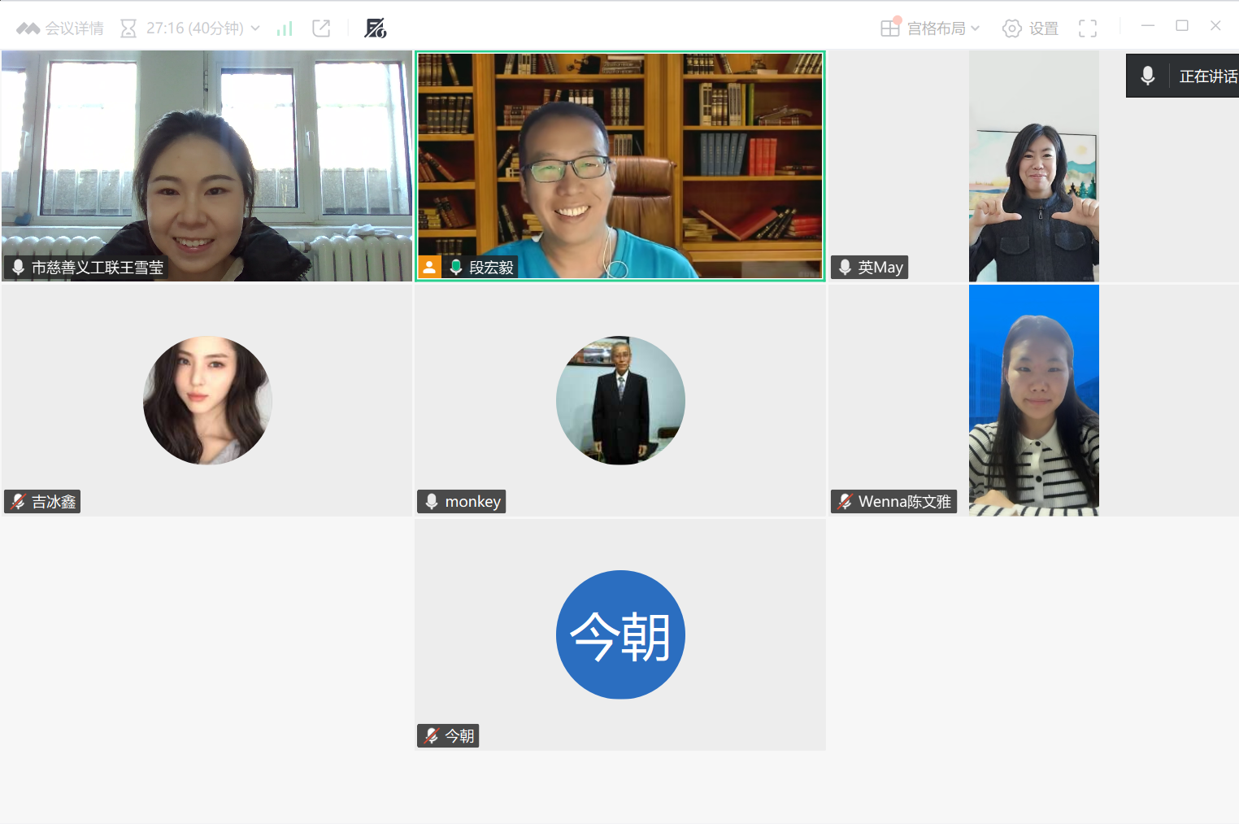The height and width of the screenshot is (824, 1239).
Task: Select the blue 今朝 avatar circle
Action: pyautogui.click(x=620, y=634)
